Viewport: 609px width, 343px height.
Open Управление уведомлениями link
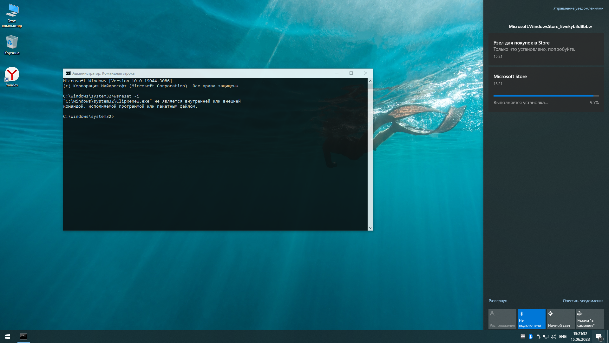[578, 8]
